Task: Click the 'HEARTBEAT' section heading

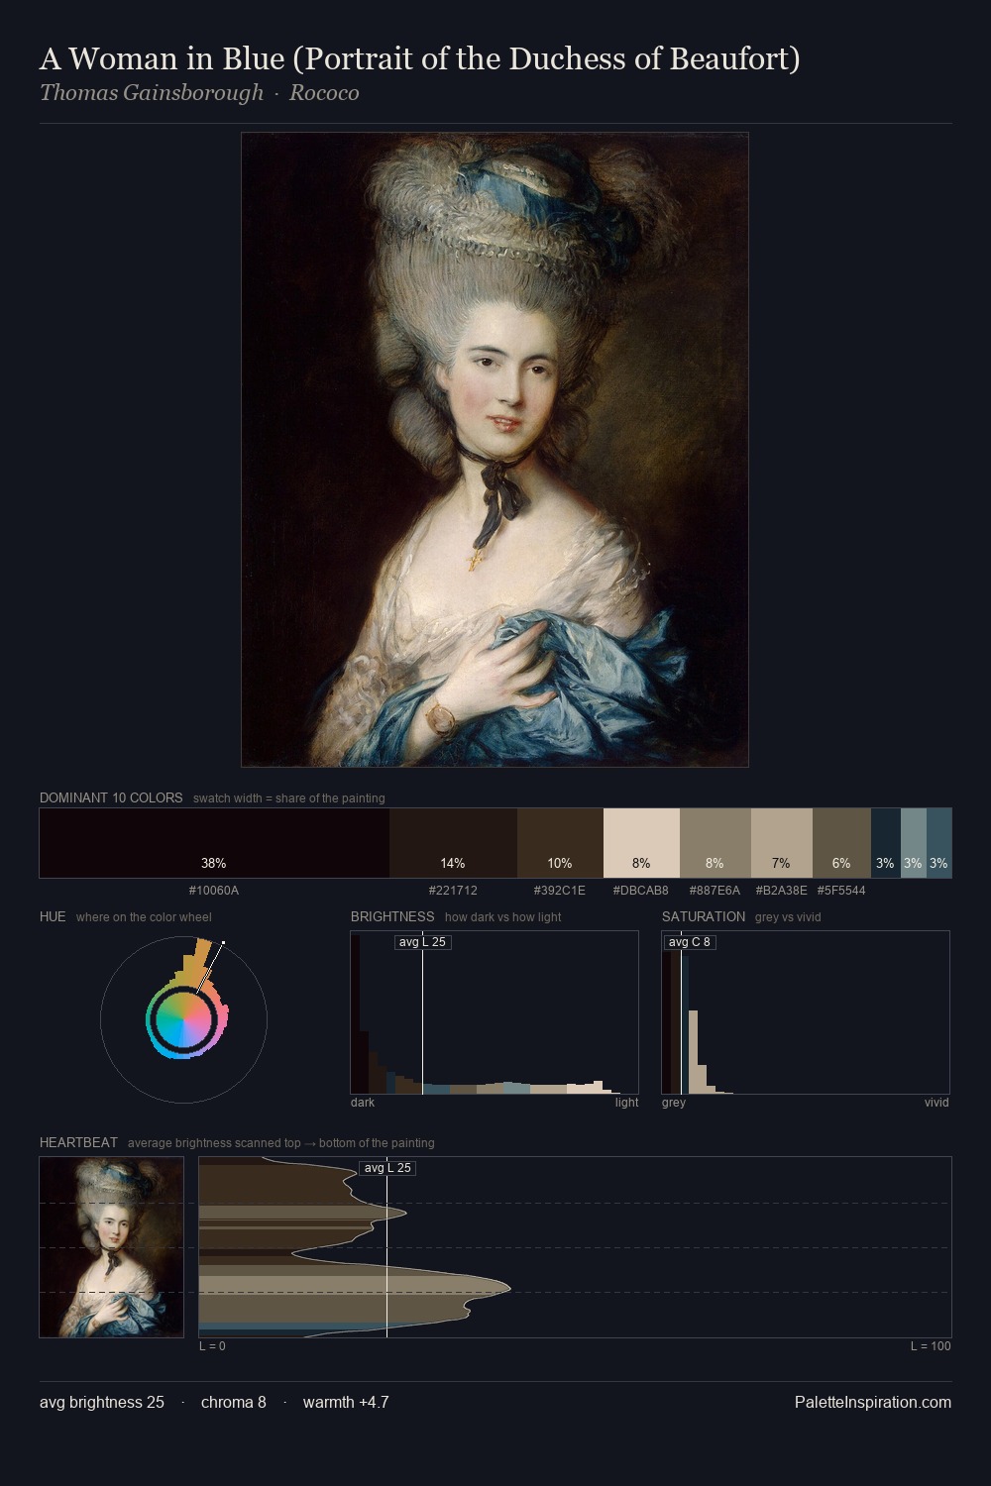Action: point(78,1142)
